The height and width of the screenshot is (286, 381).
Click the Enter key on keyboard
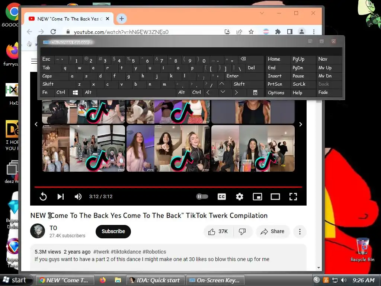tap(244, 76)
